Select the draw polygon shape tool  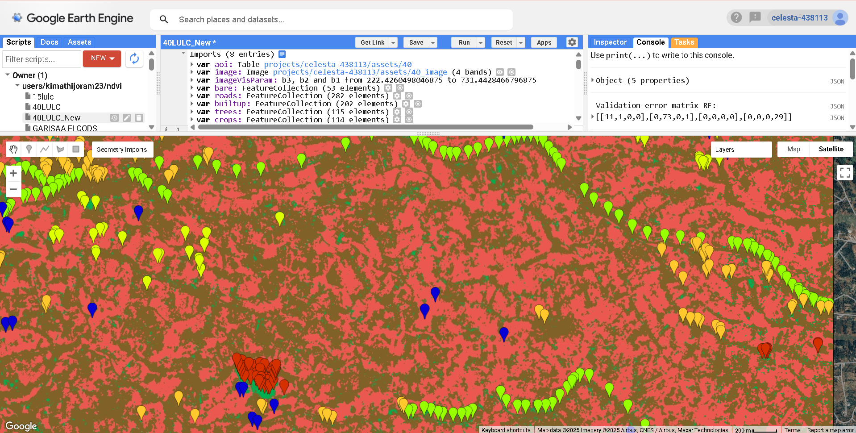coord(60,150)
